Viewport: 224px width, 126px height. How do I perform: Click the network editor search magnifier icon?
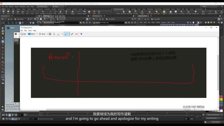tap(219, 22)
